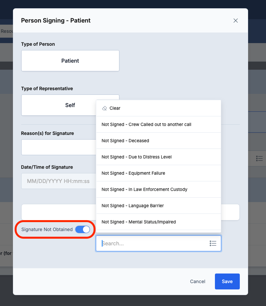Open the Reason(s) for Signature field
This screenshot has width=266, height=306.
coord(58,147)
